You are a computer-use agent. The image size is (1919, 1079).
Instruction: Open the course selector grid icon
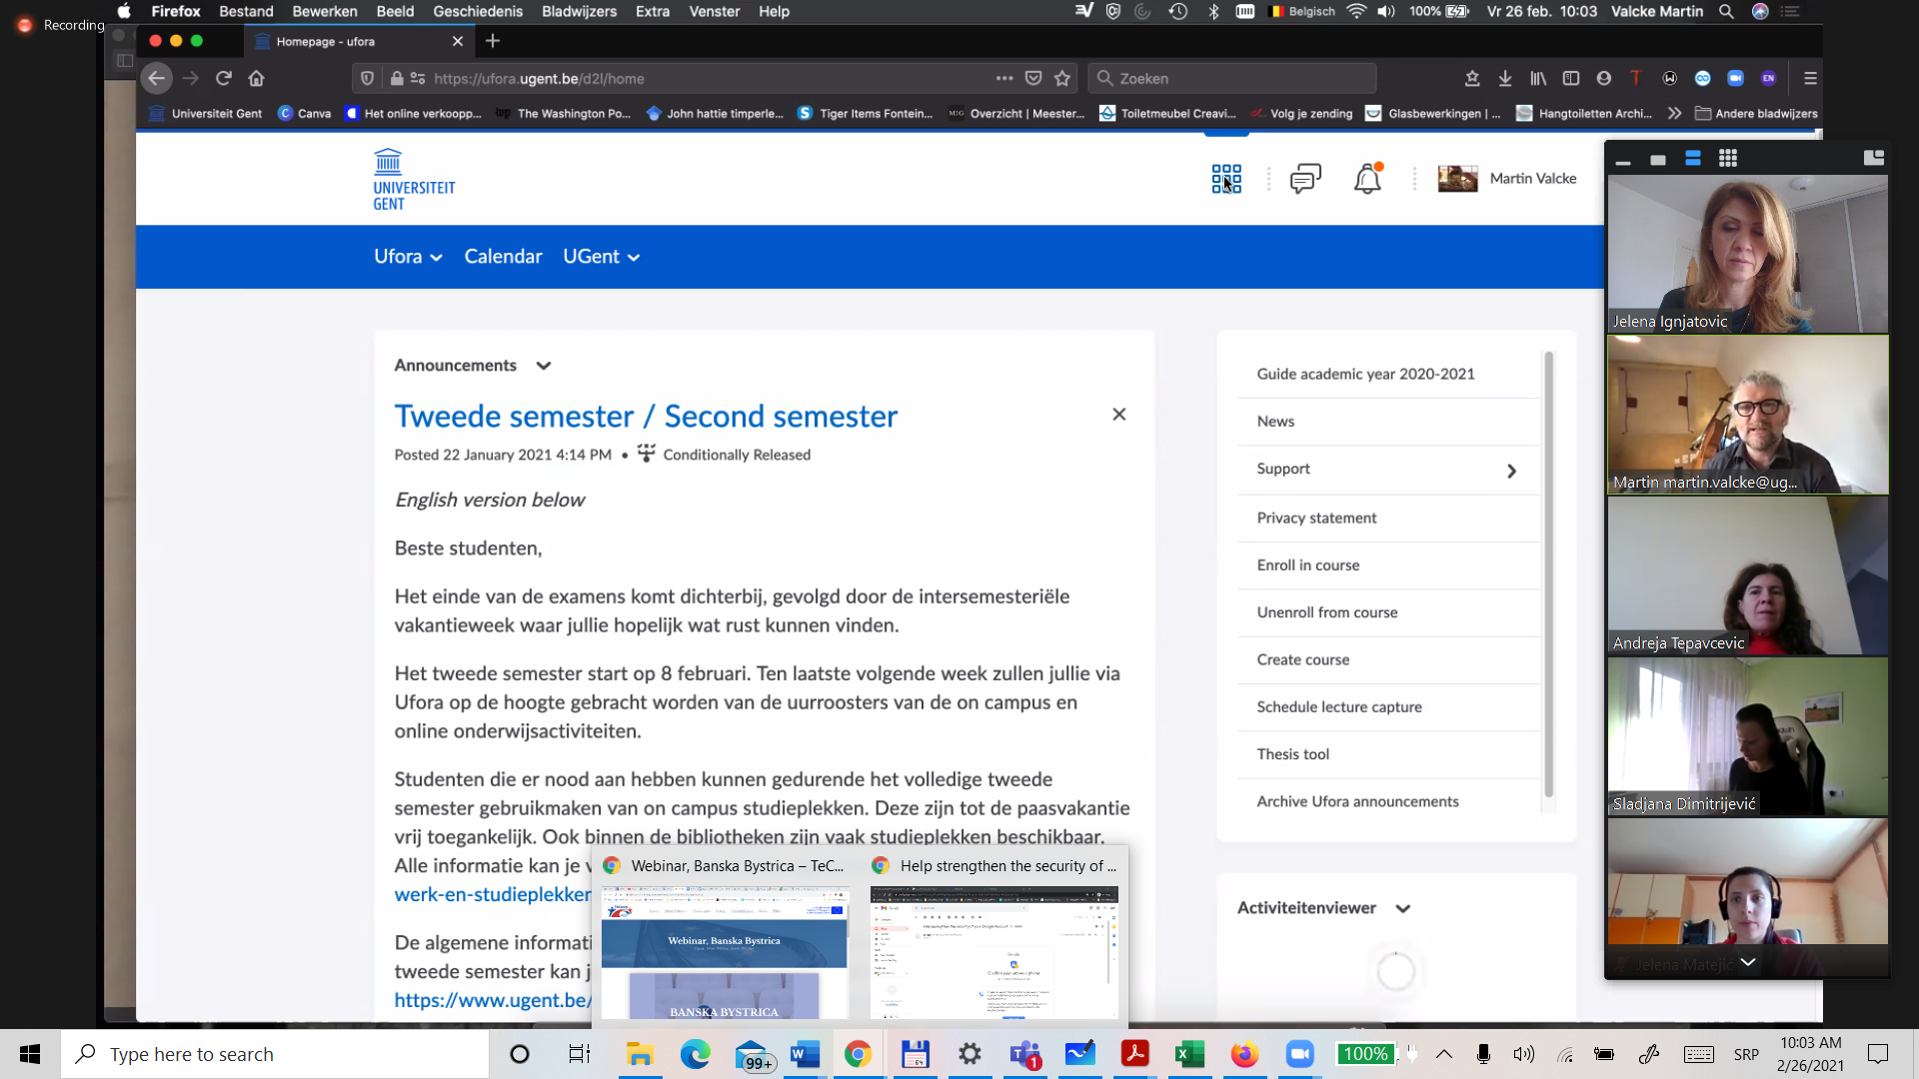coord(1226,179)
